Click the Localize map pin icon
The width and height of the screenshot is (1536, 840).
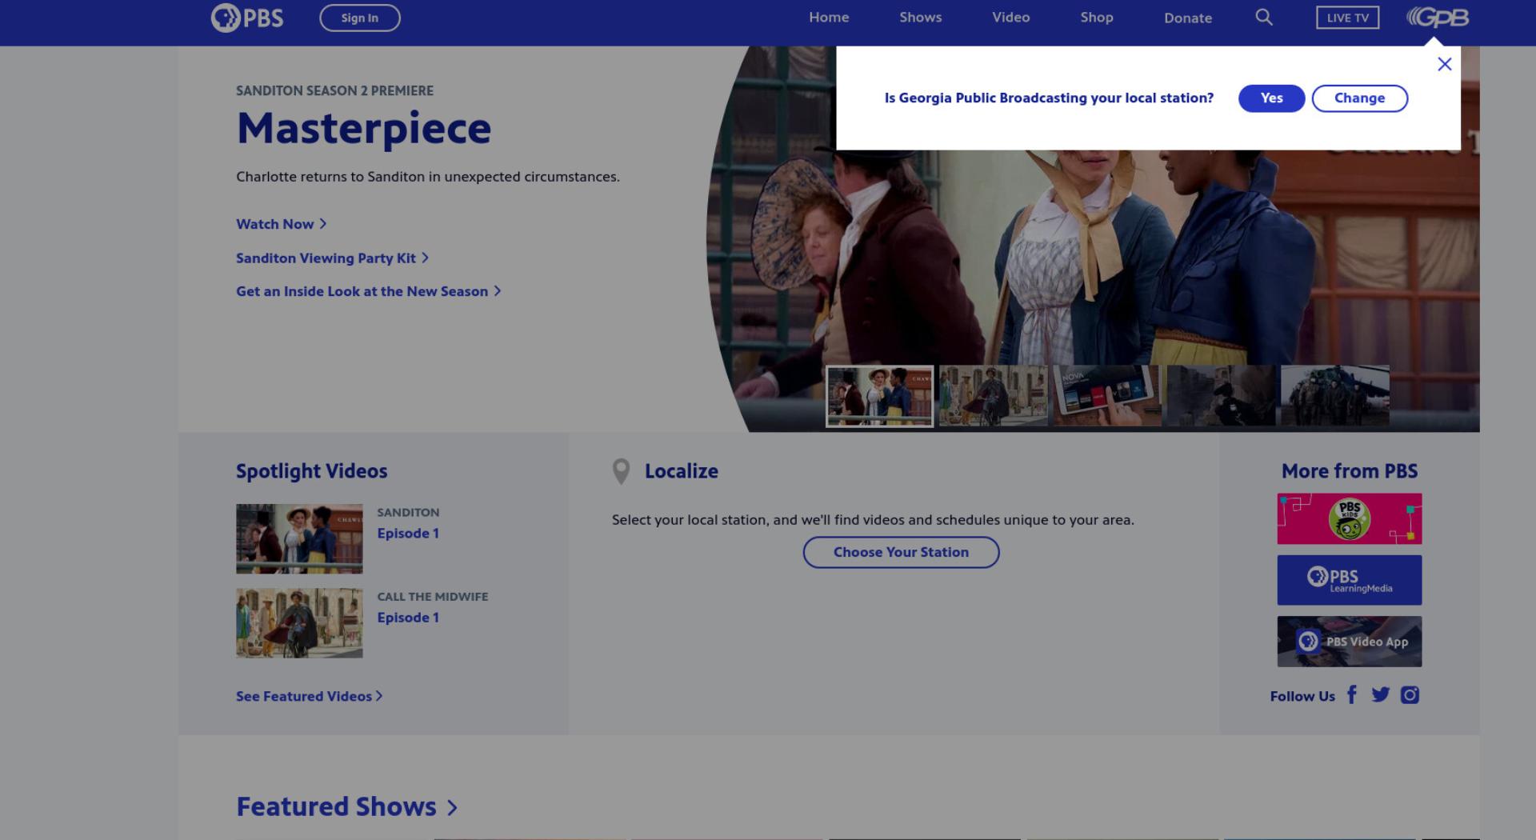(x=621, y=472)
